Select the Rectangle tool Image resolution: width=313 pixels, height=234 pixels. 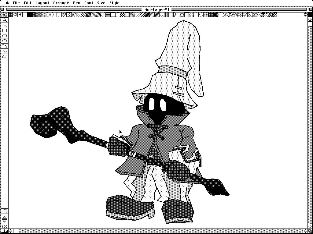click(5, 30)
